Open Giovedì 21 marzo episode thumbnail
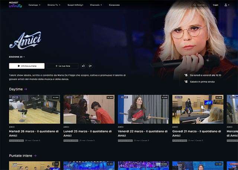This screenshot has height=170, width=238. [x=198, y=109]
